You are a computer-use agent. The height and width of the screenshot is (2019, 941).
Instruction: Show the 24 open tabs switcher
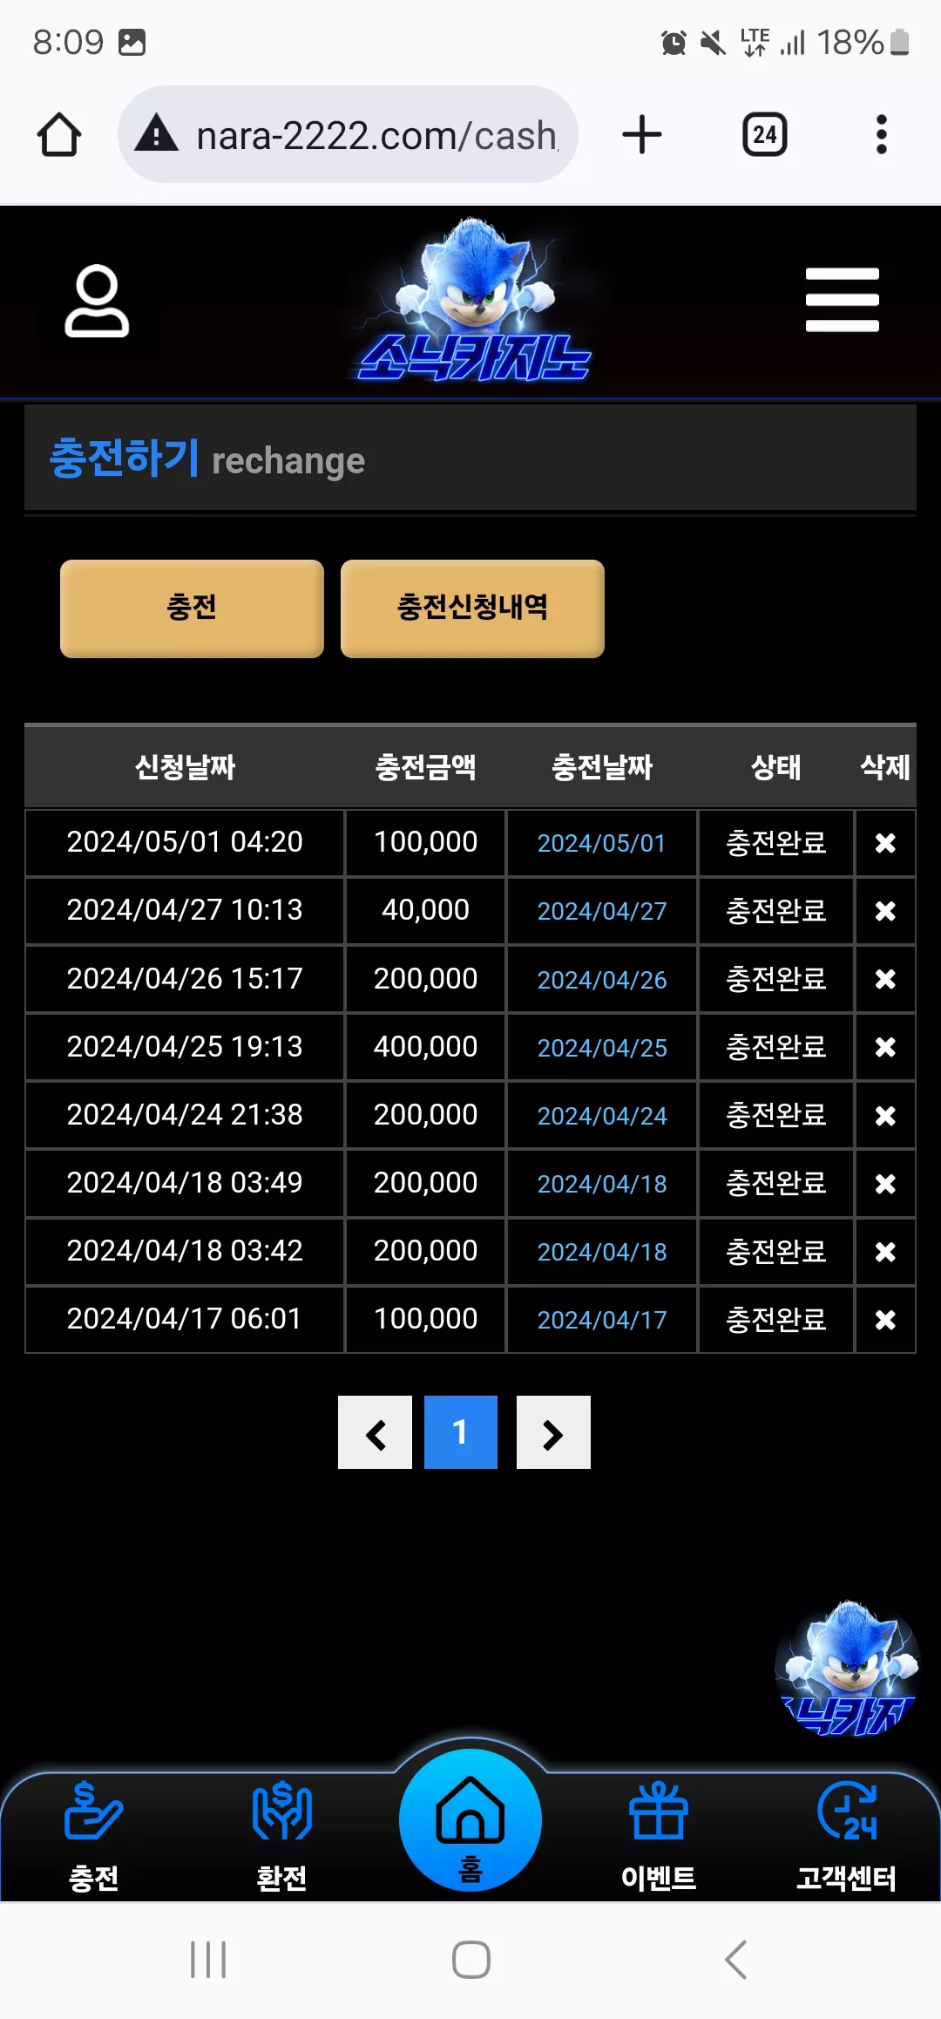click(765, 135)
